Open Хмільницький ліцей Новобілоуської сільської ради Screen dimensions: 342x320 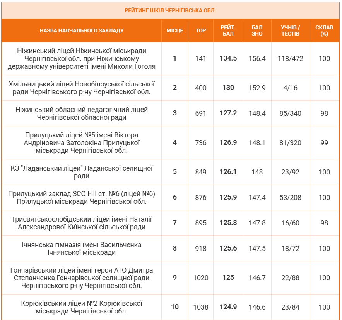(81, 88)
